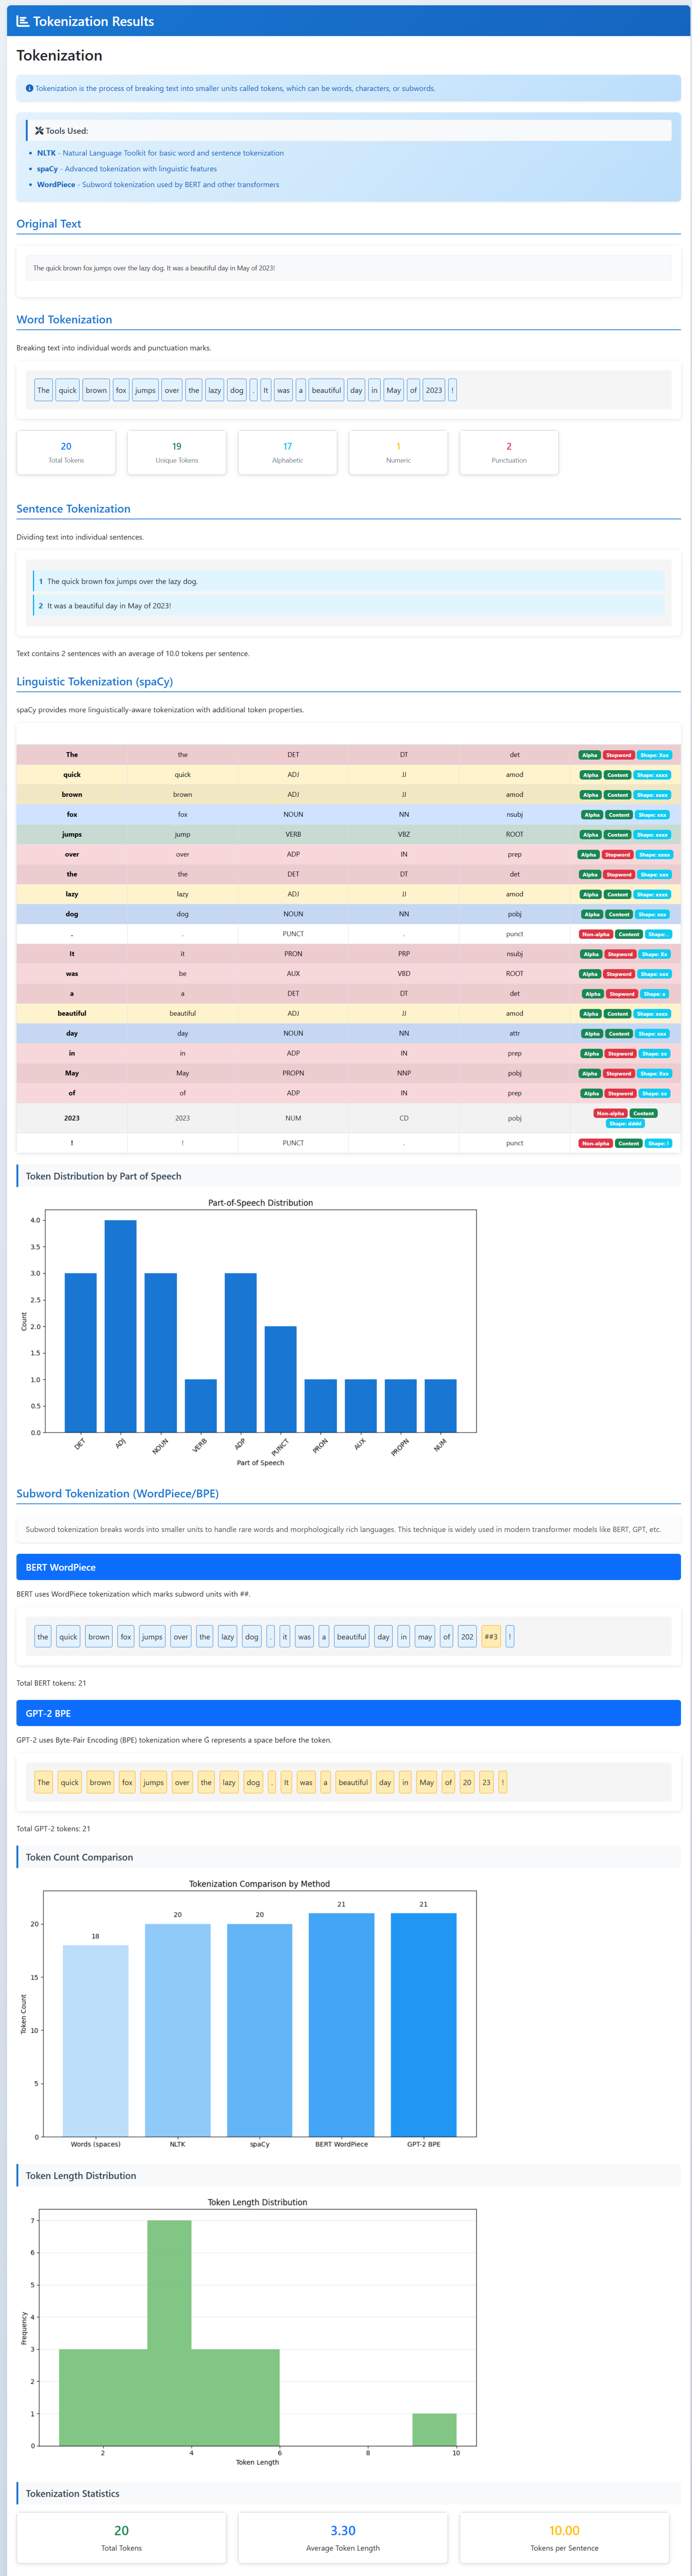Click the Stopword badge in 'The' row
This screenshot has height=2576, width=692.
(618, 755)
